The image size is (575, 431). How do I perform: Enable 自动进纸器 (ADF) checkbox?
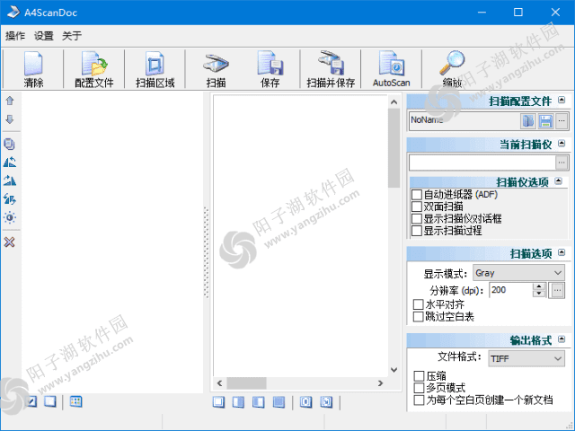click(x=417, y=194)
